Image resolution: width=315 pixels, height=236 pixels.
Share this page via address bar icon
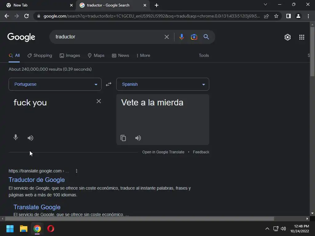pyautogui.click(x=266, y=16)
